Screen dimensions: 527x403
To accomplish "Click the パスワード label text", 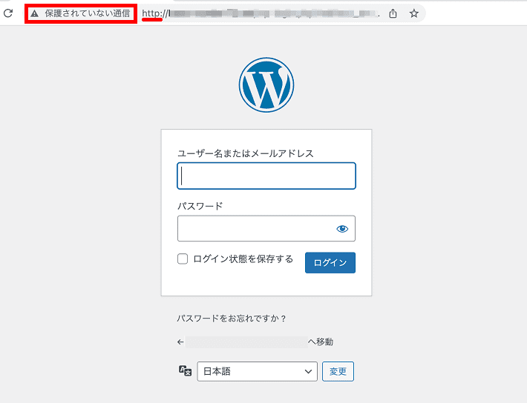I will pos(200,206).
